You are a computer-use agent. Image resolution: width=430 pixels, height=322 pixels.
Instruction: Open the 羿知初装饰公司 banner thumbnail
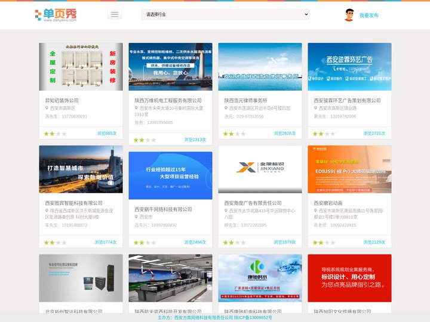click(81, 67)
